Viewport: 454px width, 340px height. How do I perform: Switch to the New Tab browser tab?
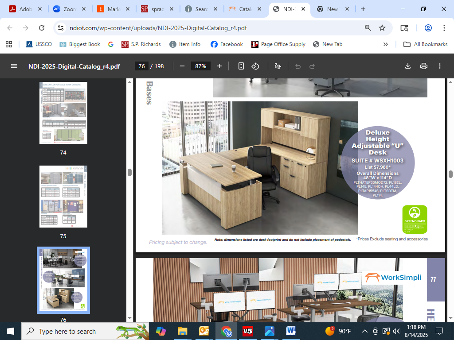pyautogui.click(x=332, y=9)
